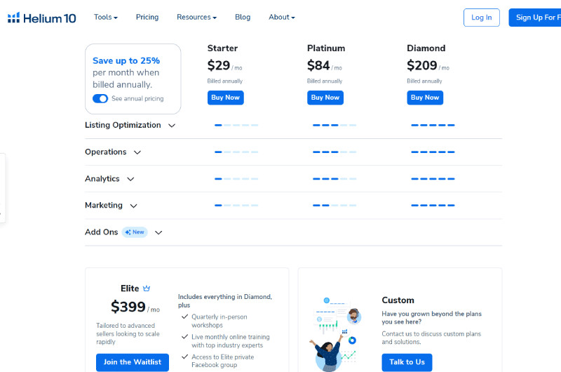Open the Resources dropdown menu
Viewport: 561px width, 372px height.
196,17
